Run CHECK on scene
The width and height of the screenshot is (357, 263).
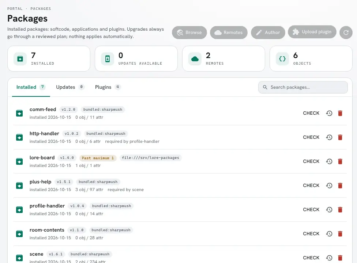pyautogui.click(x=311, y=258)
